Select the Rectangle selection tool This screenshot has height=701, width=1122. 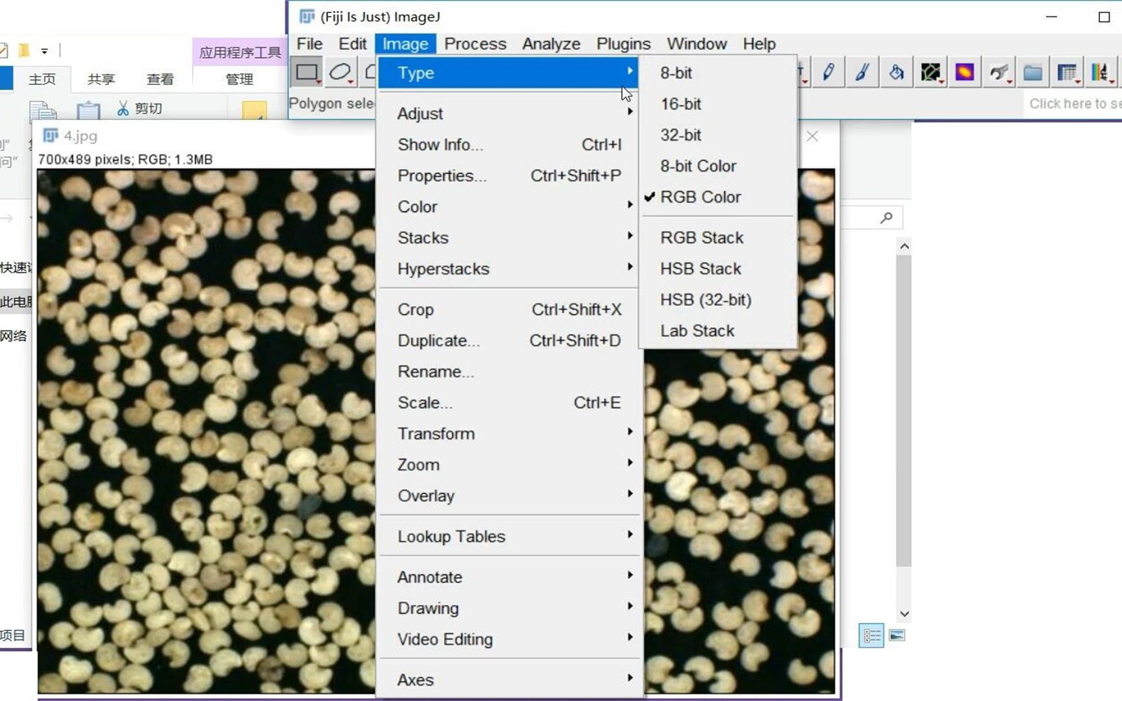coord(305,71)
